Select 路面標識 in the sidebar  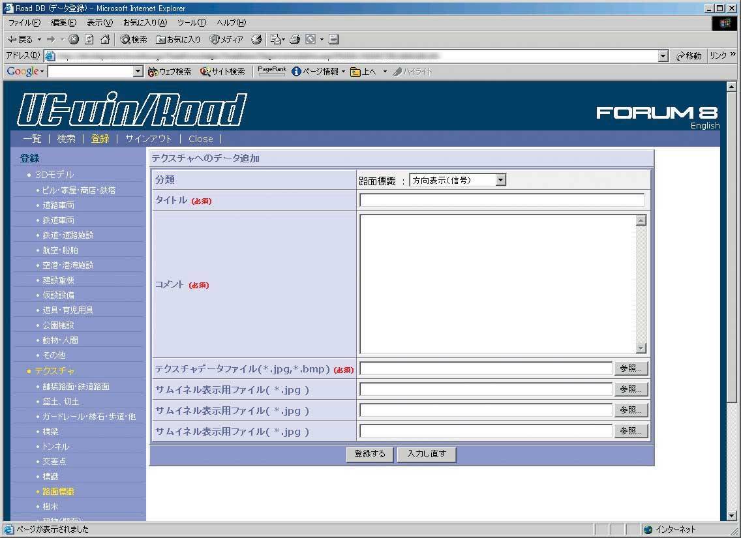pyautogui.click(x=58, y=491)
